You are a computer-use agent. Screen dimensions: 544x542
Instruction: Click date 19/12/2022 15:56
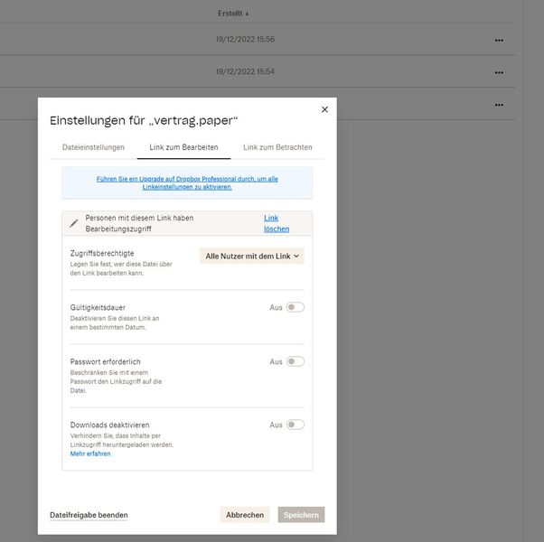pyautogui.click(x=245, y=39)
